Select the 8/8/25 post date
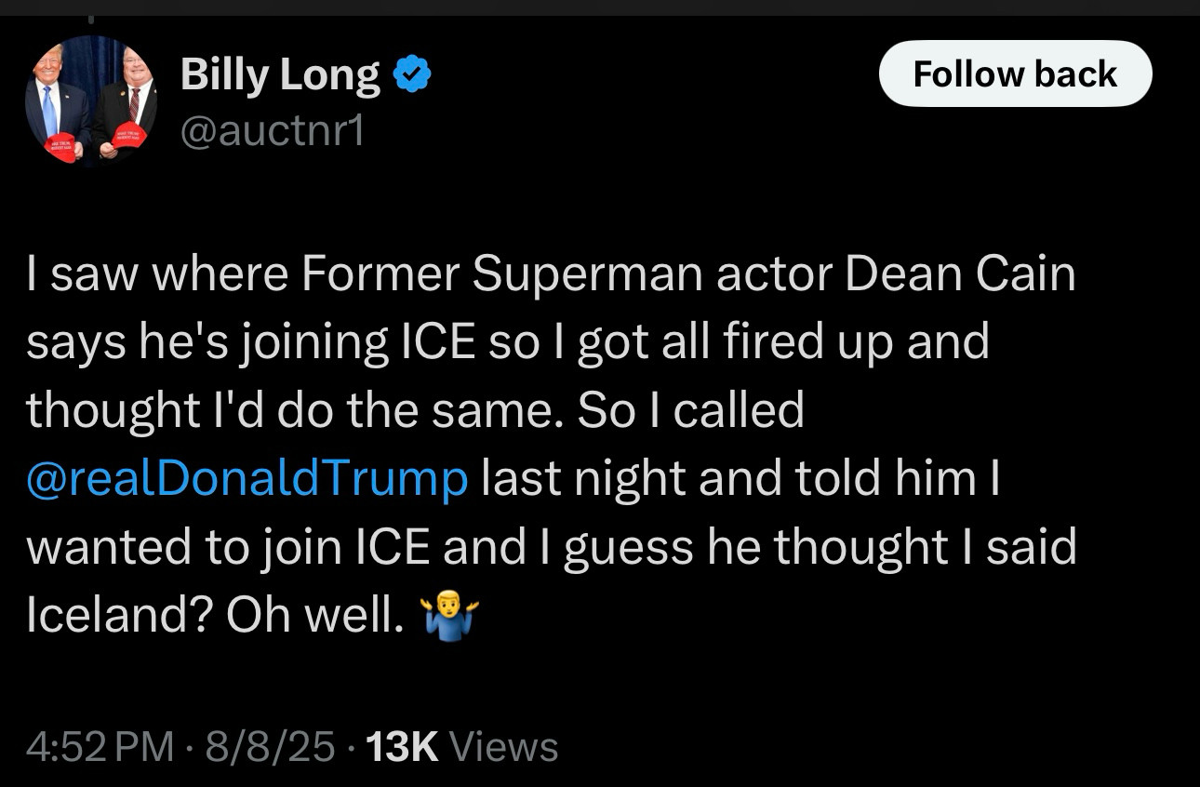Viewport: 1200px width, 787px height. pos(271,746)
